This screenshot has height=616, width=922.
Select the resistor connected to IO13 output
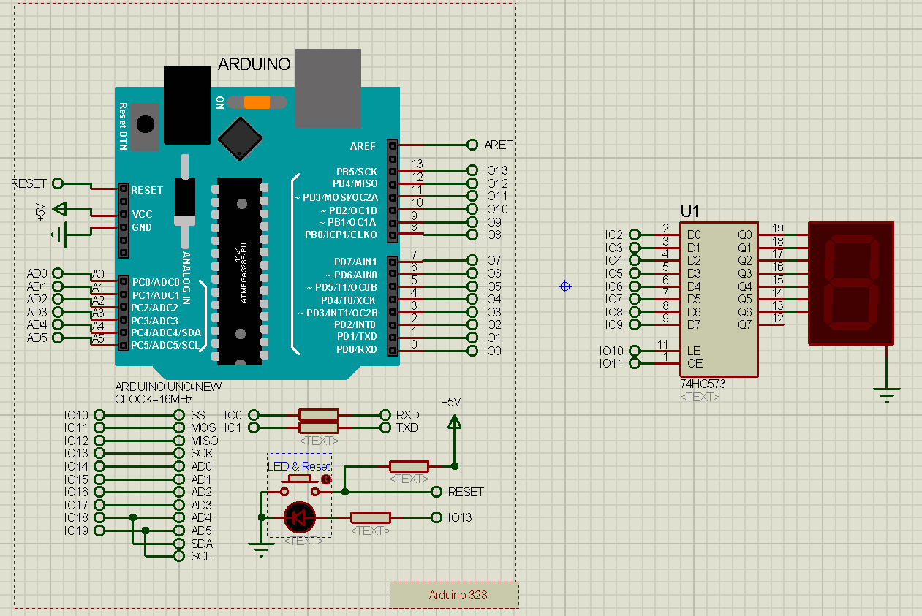point(369,517)
